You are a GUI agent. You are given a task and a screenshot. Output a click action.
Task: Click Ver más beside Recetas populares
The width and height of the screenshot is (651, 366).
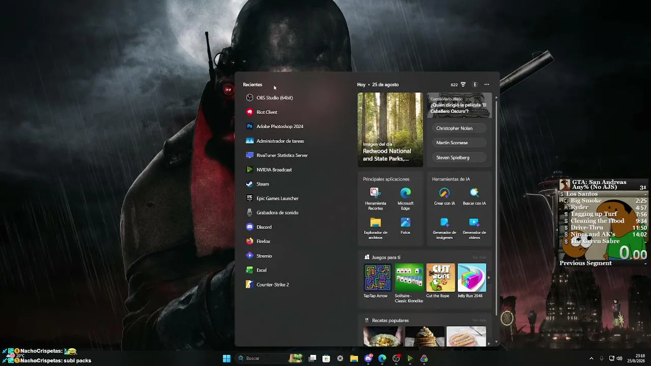pyautogui.click(x=479, y=320)
